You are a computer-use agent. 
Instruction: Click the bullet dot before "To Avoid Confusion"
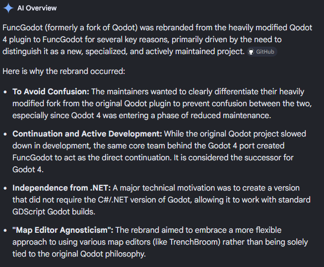pyautogui.click(x=5, y=92)
